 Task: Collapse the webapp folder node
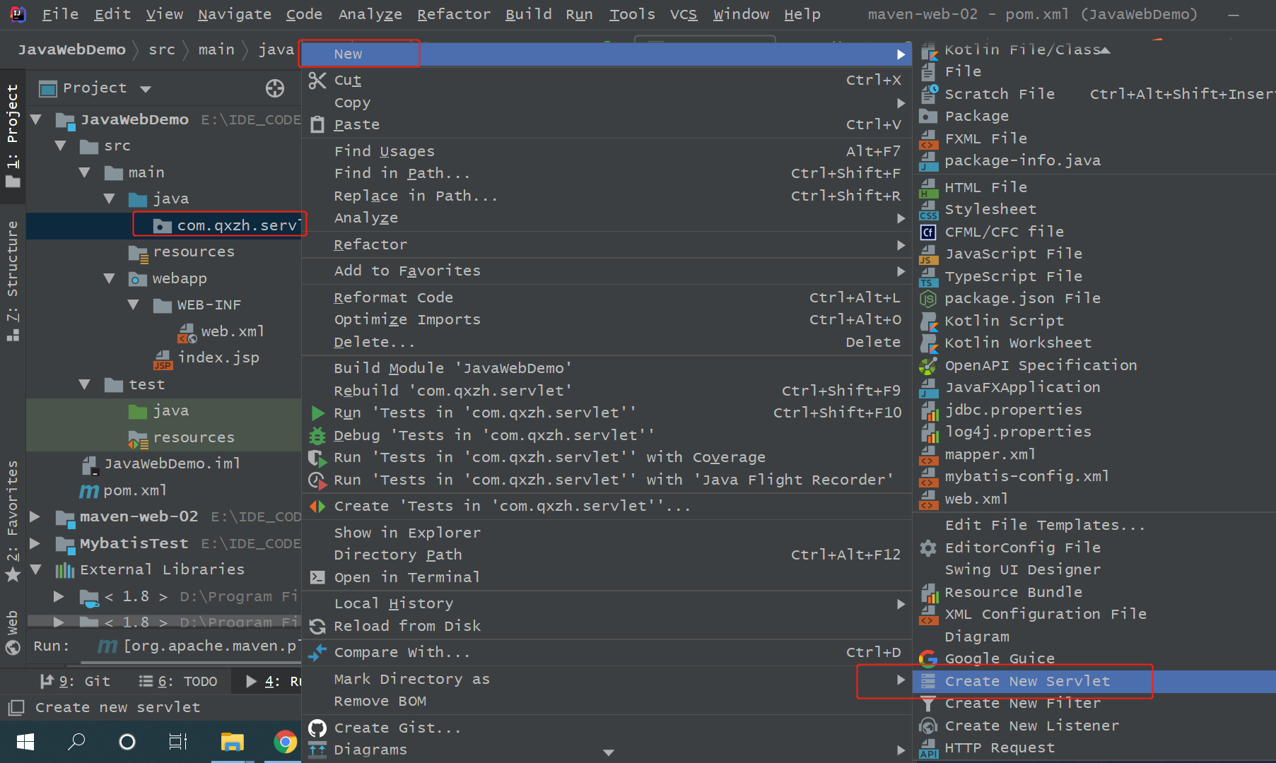tap(109, 279)
